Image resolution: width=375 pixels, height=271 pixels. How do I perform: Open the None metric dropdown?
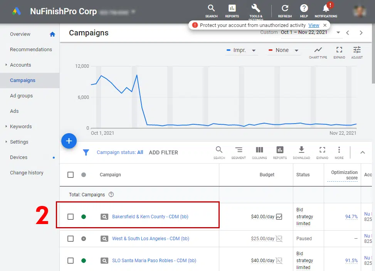coord(283,50)
